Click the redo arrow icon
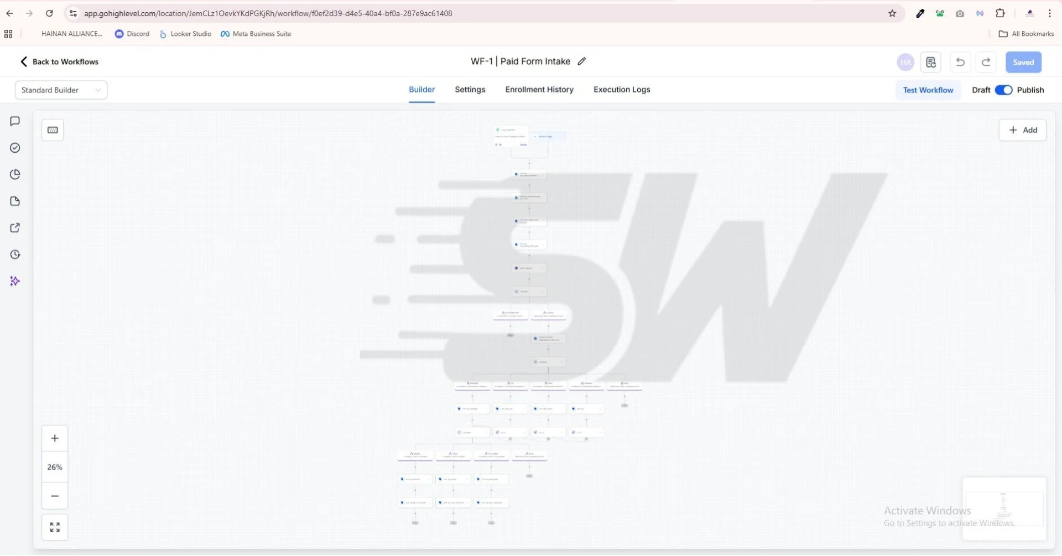This screenshot has width=1062, height=556. (986, 62)
